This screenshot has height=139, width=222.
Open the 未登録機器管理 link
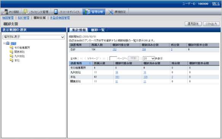(x=60, y=18)
